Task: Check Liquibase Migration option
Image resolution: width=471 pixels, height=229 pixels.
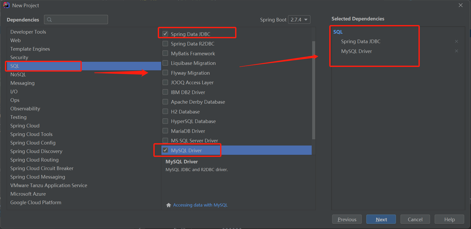Action: 165,63
